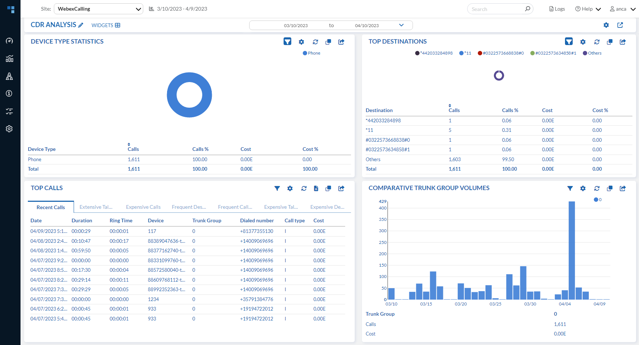Click the WIDGETS button

(x=106, y=25)
